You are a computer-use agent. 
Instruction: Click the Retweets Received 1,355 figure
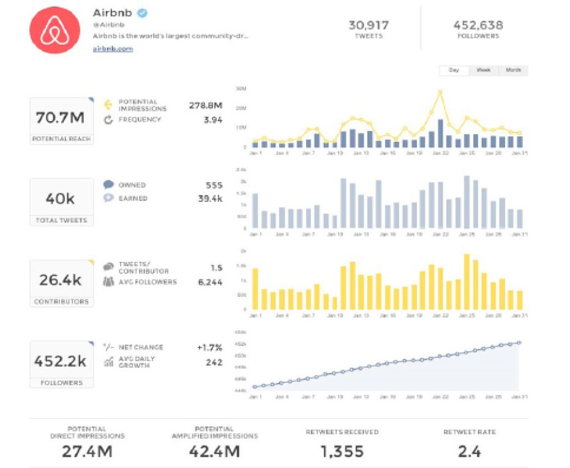342,451
